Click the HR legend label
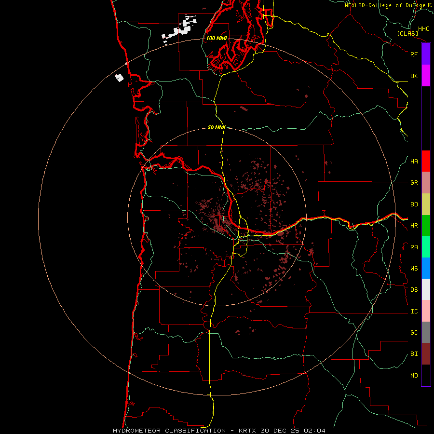The height and width of the screenshot is (434, 434). click(x=414, y=226)
